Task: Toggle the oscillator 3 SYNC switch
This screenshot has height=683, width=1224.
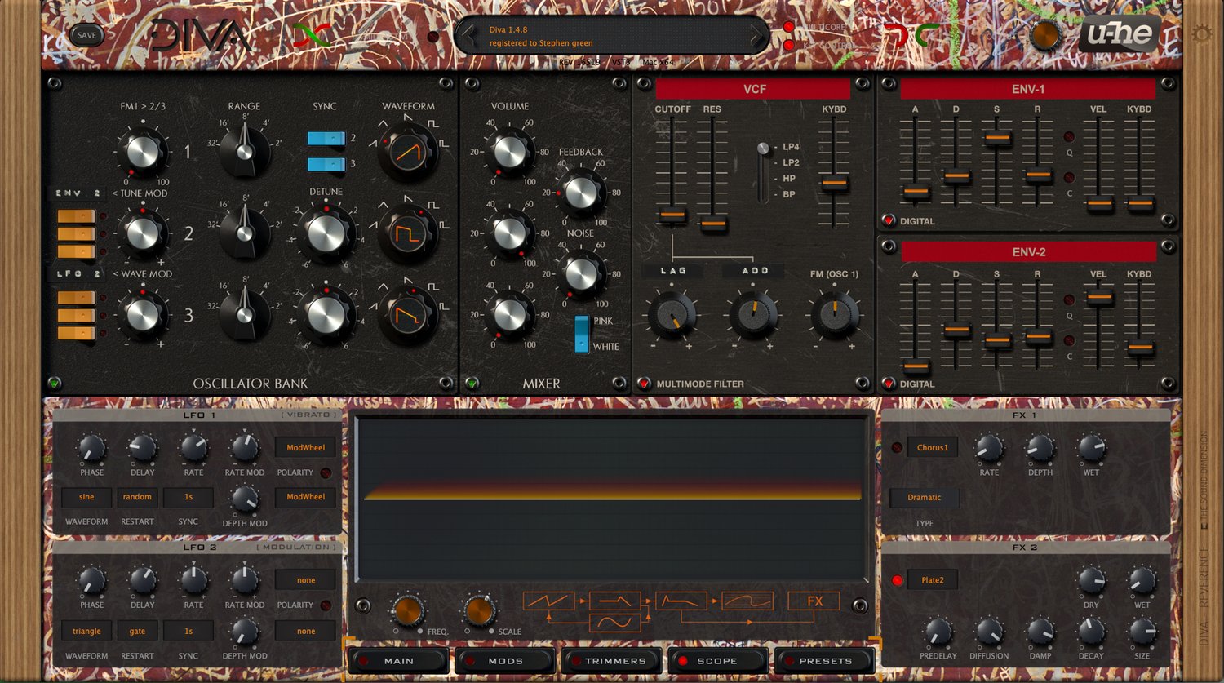Action: [326, 165]
